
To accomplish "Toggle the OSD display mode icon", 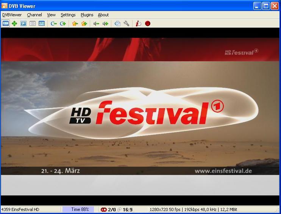I will pyautogui.click(x=6, y=23).
